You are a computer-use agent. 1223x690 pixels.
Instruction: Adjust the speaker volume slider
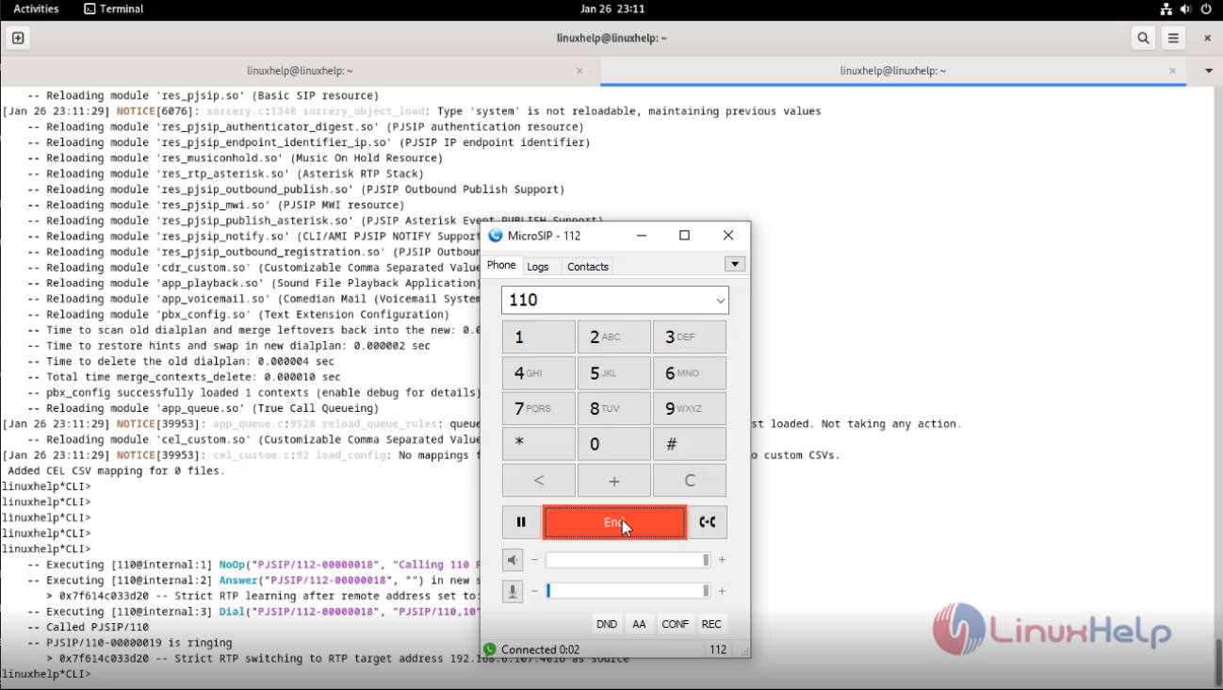pos(628,560)
